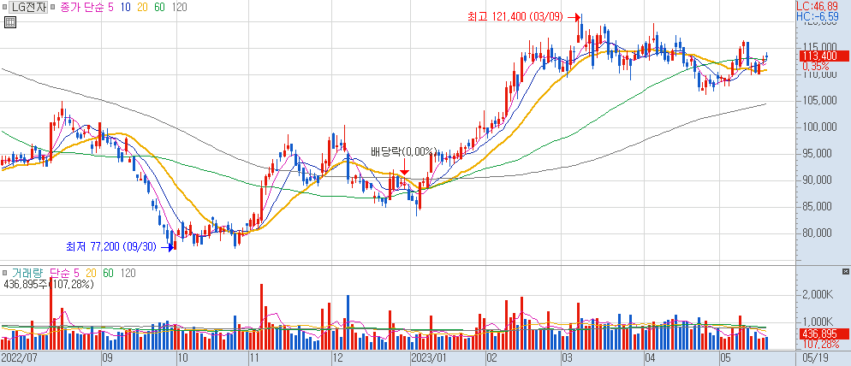
Task: Click the 05/19 date label
Action: click(x=817, y=357)
